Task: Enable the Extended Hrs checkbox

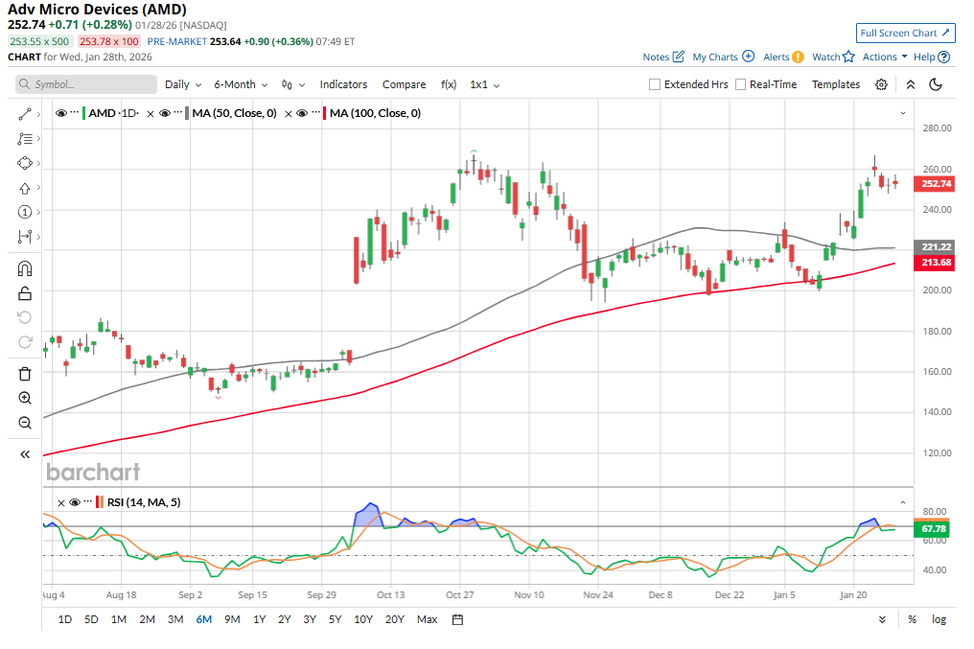Action: tap(655, 84)
